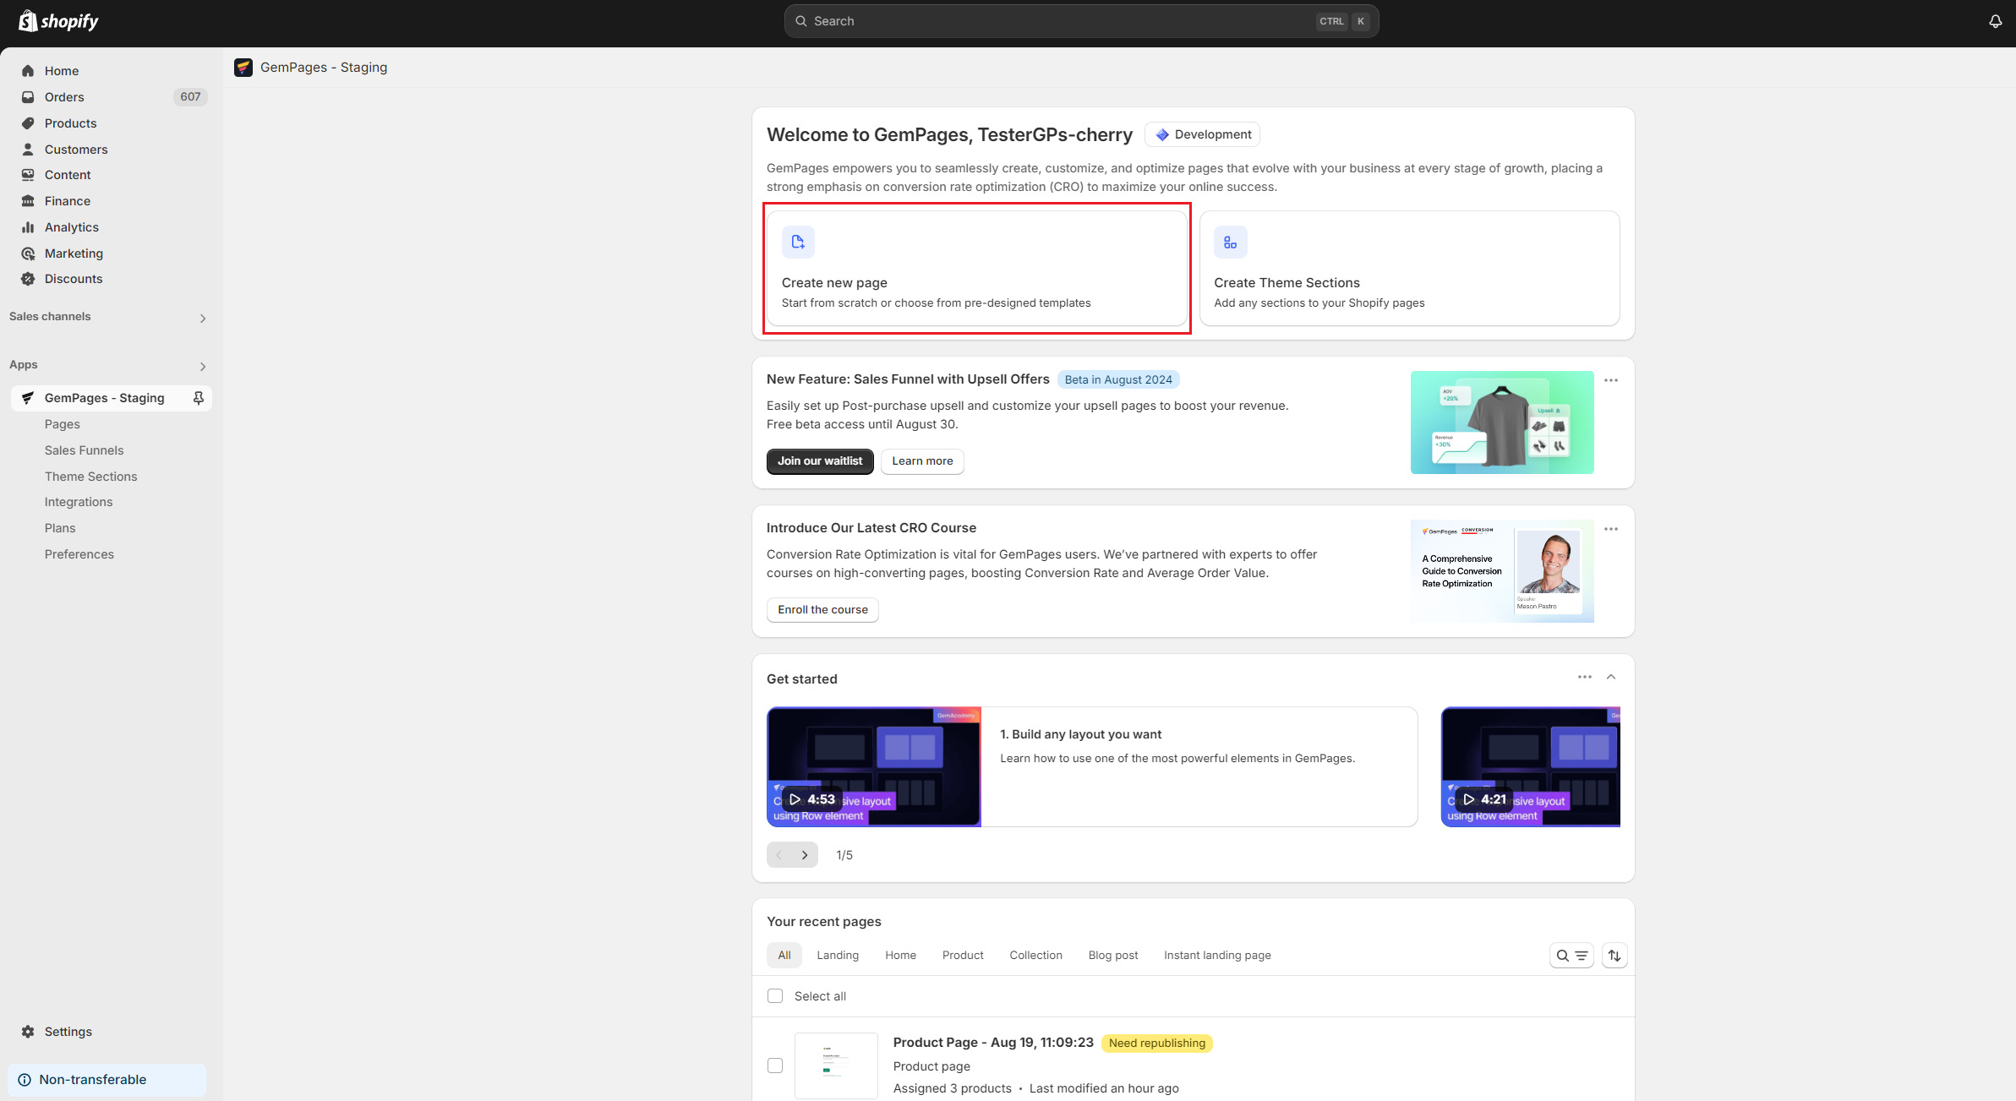Open three-dot menu on CRO Course card
This screenshot has width=2016, height=1101.
tap(1611, 529)
